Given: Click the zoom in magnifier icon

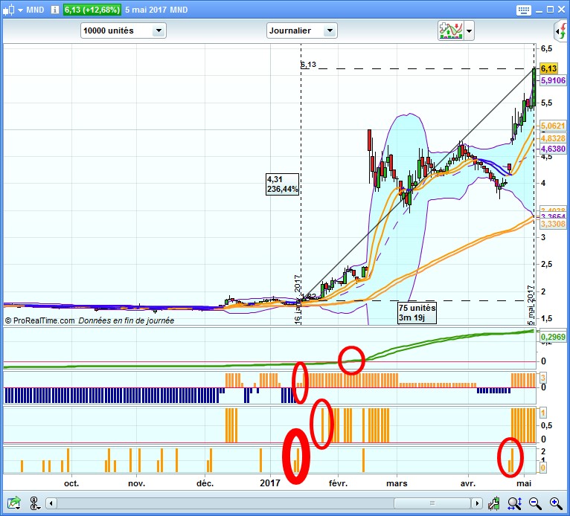Looking at the screenshot, I should (555, 503).
